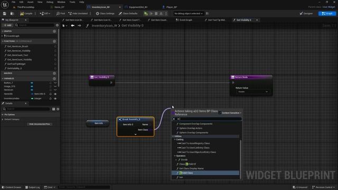Open Class Defaults
Viewport: 338px width, 190px height.
(x=128, y=14)
